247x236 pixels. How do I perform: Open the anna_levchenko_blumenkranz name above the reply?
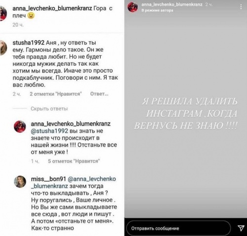[71, 124]
